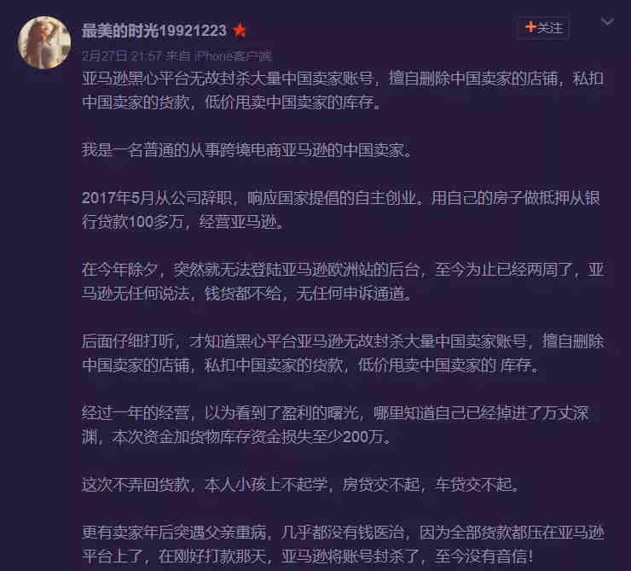This screenshot has width=631, height=571.
Task: Click the paragraph starting with 经过一年的经营
Action: tap(335, 424)
